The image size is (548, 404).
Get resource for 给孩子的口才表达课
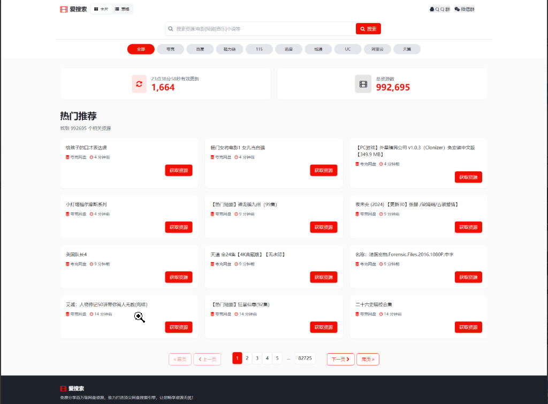coord(179,170)
